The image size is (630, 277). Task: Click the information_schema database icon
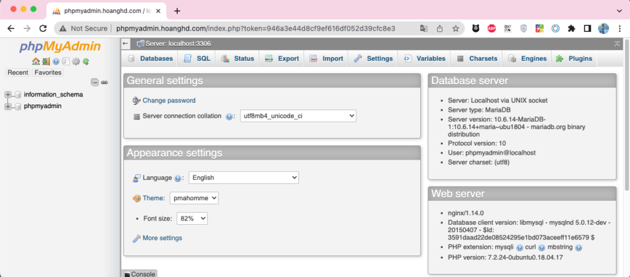pos(18,95)
